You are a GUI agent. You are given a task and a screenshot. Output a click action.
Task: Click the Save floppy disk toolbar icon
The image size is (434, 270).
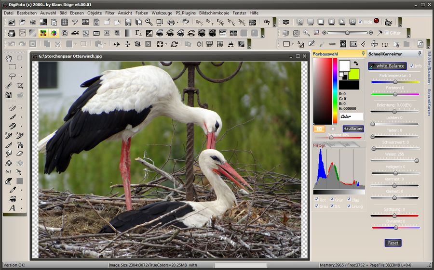(128, 22)
